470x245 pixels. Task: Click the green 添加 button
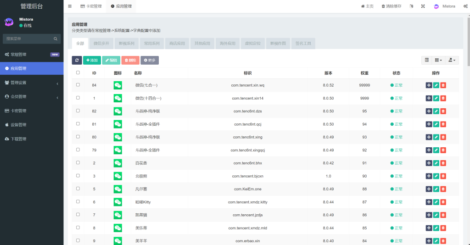coord(92,60)
